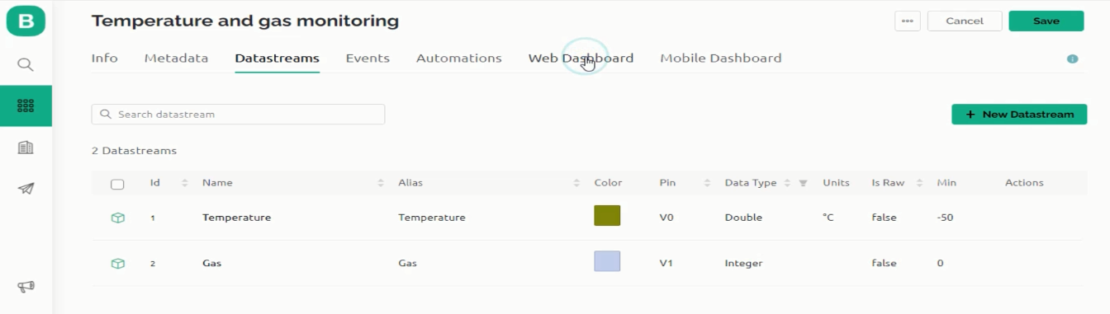1110x314 pixels.
Task: Click the olive Temperature color swatch
Action: tap(607, 216)
